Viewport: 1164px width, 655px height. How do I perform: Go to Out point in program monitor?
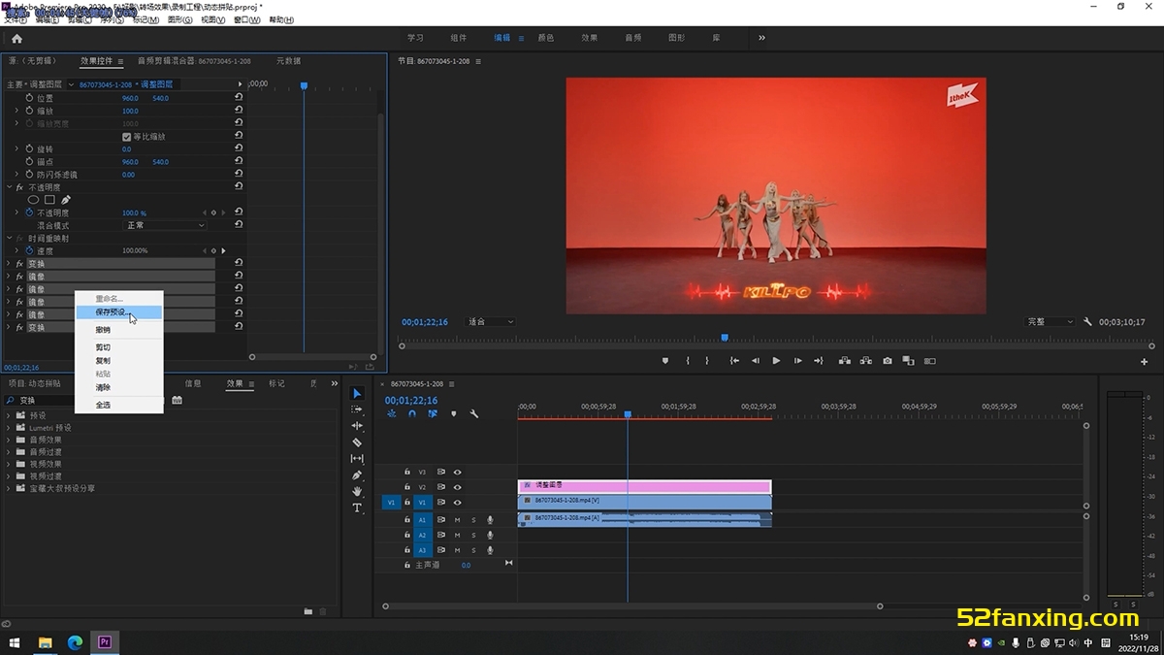coord(819,361)
